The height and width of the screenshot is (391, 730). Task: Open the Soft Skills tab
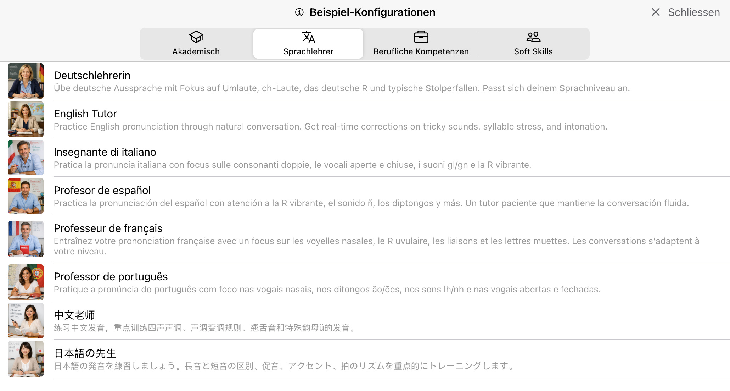click(533, 51)
